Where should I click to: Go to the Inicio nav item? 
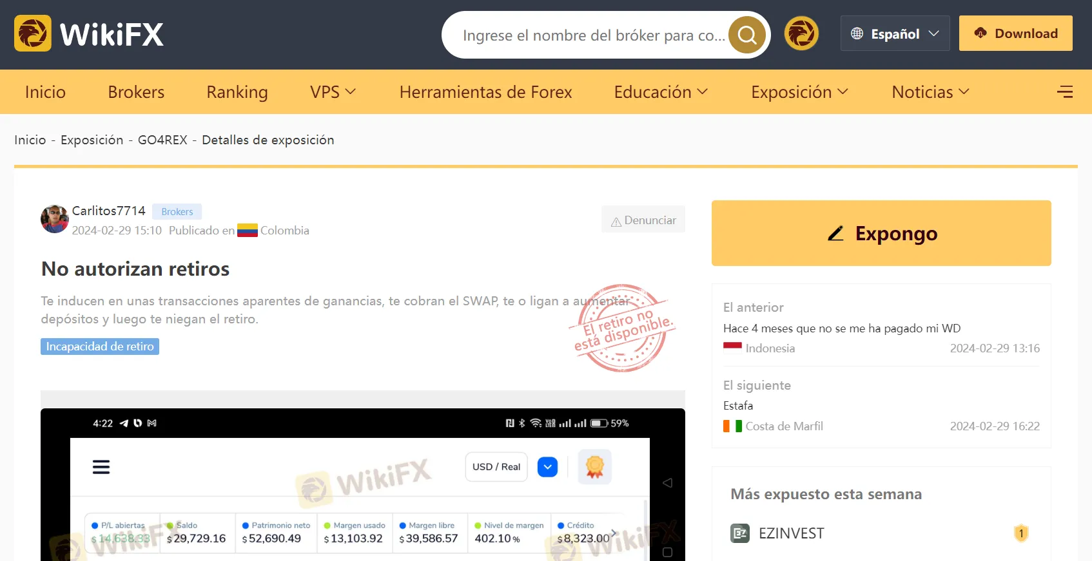(45, 92)
